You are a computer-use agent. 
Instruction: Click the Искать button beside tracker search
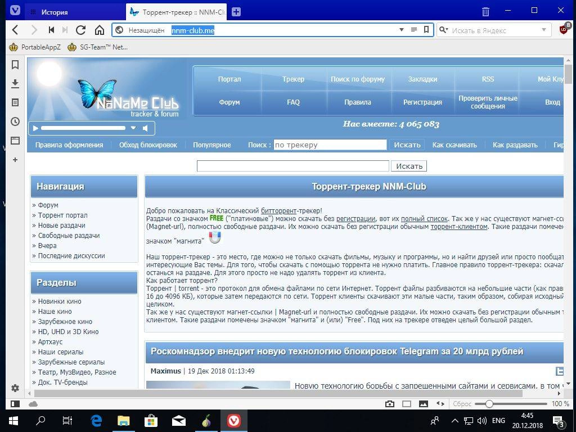coord(407,145)
